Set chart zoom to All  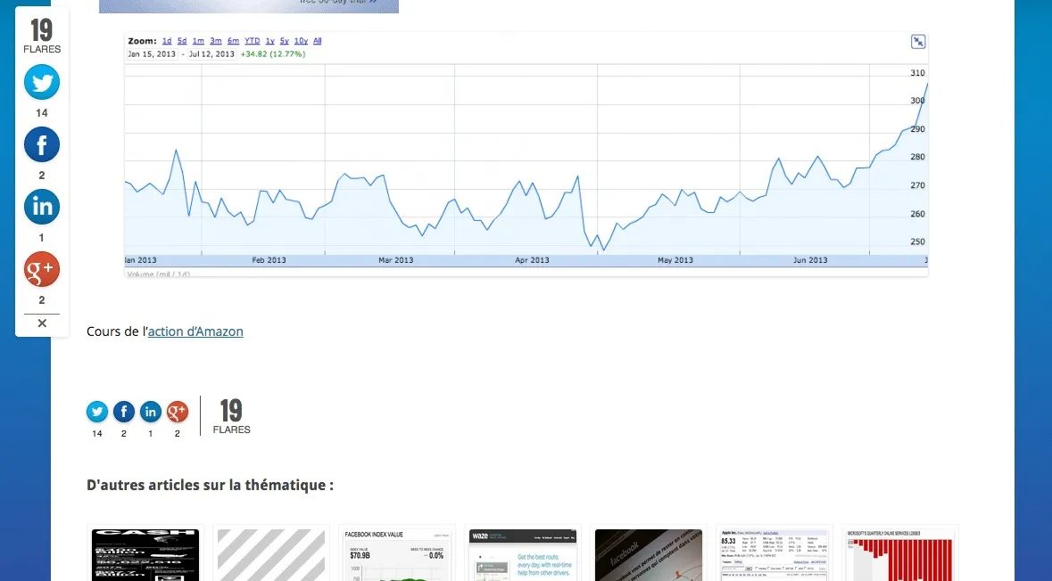pyautogui.click(x=318, y=41)
